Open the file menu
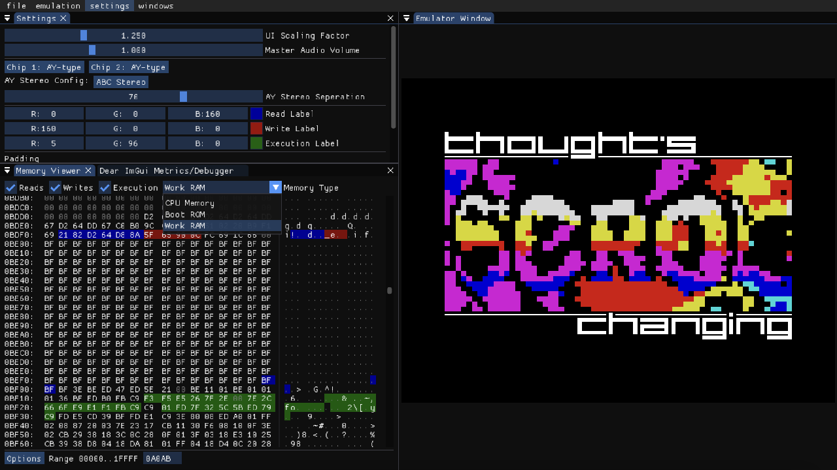Image resolution: width=837 pixels, height=470 pixels. (x=16, y=6)
